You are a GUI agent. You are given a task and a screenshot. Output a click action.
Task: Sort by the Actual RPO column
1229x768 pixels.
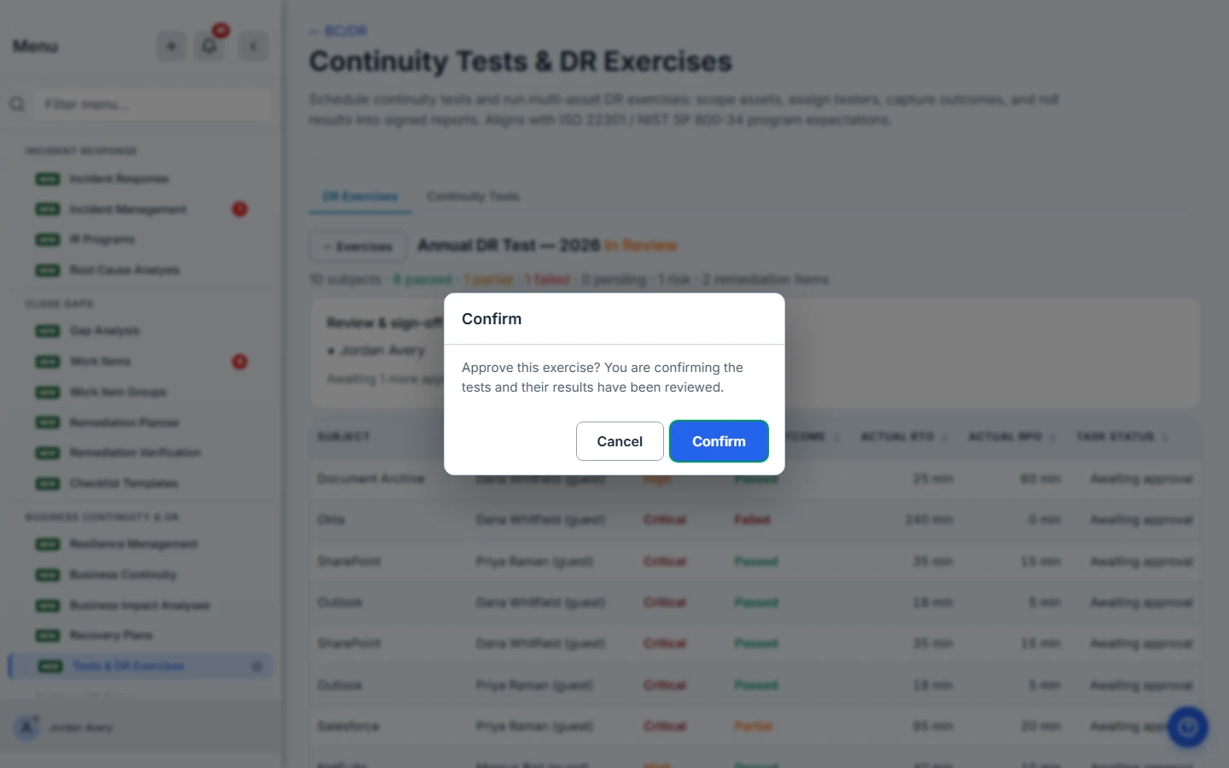pos(1011,437)
